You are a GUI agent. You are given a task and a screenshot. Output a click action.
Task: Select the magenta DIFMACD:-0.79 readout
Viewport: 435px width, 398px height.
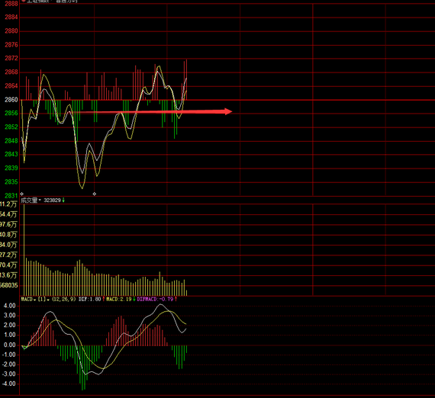coord(155,300)
